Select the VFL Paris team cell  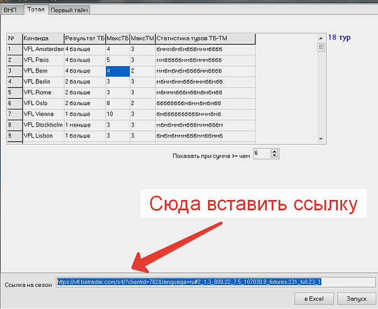click(43, 60)
